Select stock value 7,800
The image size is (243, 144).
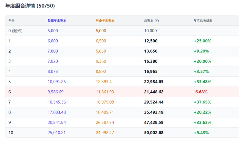53,51
